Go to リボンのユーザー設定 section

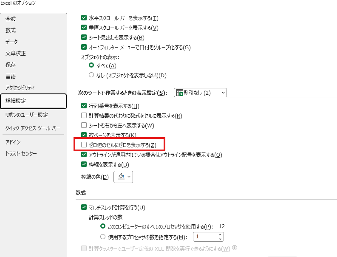[x=26, y=115]
